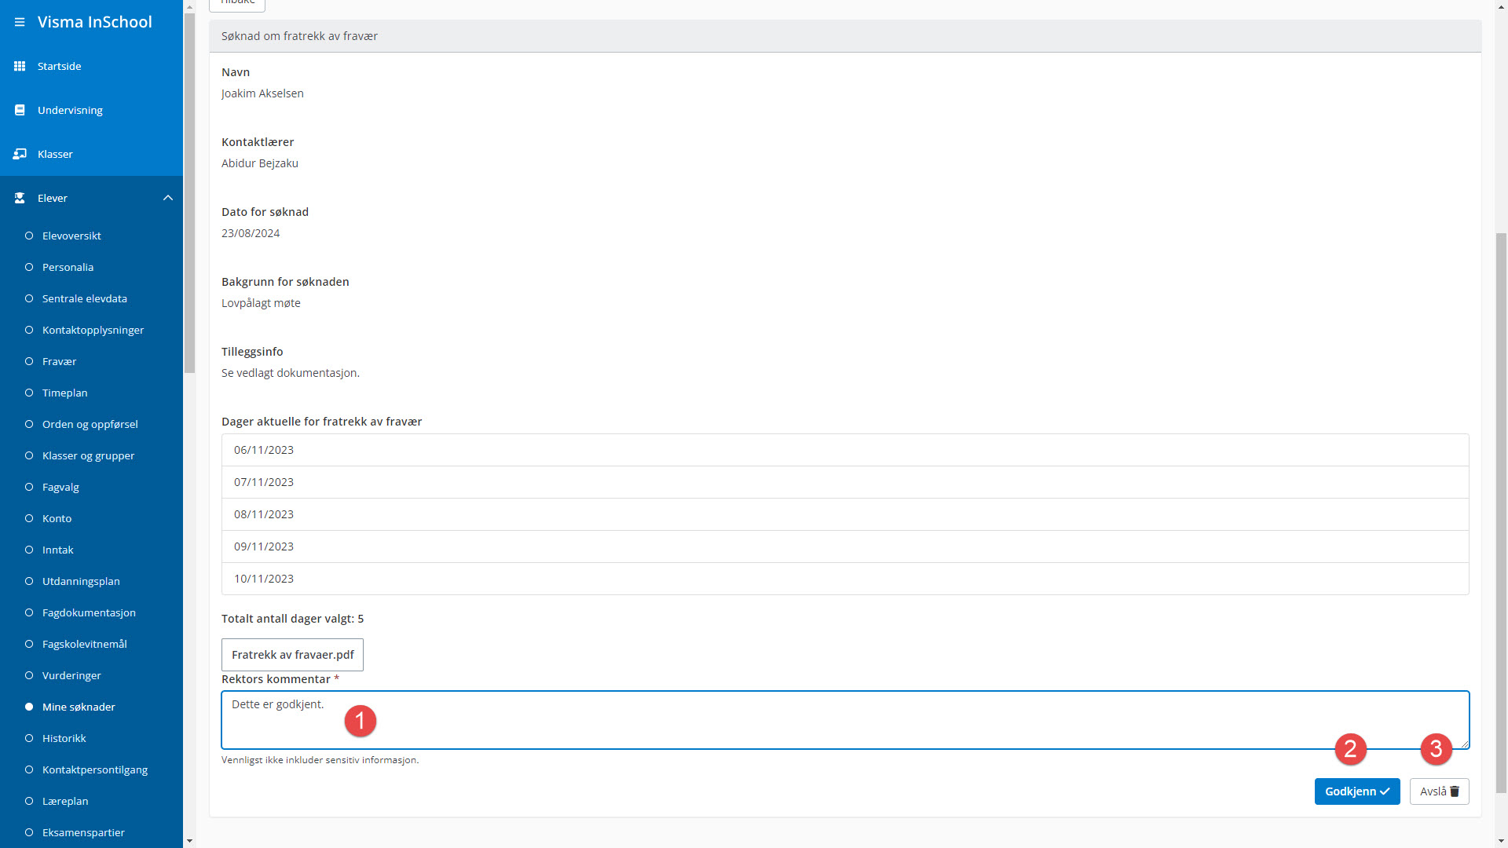Image resolution: width=1508 pixels, height=848 pixels.
Task: Click the checkmark icon on Godkjenn
Action: [x=1385, y=791]
